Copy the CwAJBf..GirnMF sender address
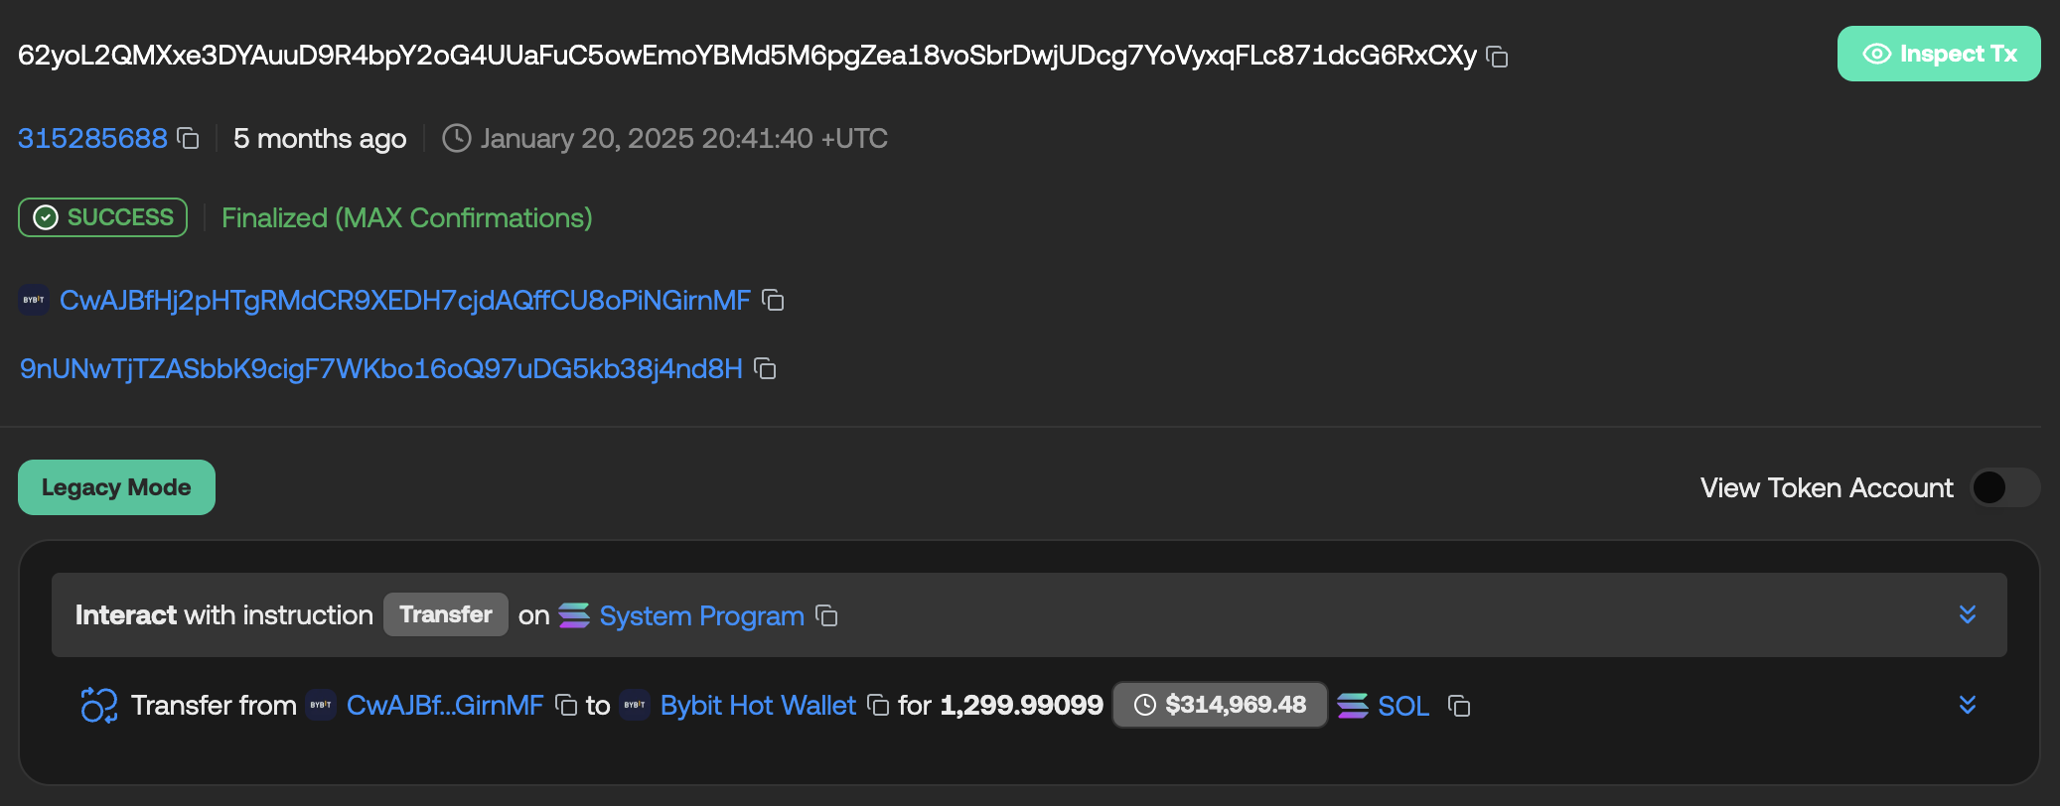 pyautogui.click(x=566, y=706)
